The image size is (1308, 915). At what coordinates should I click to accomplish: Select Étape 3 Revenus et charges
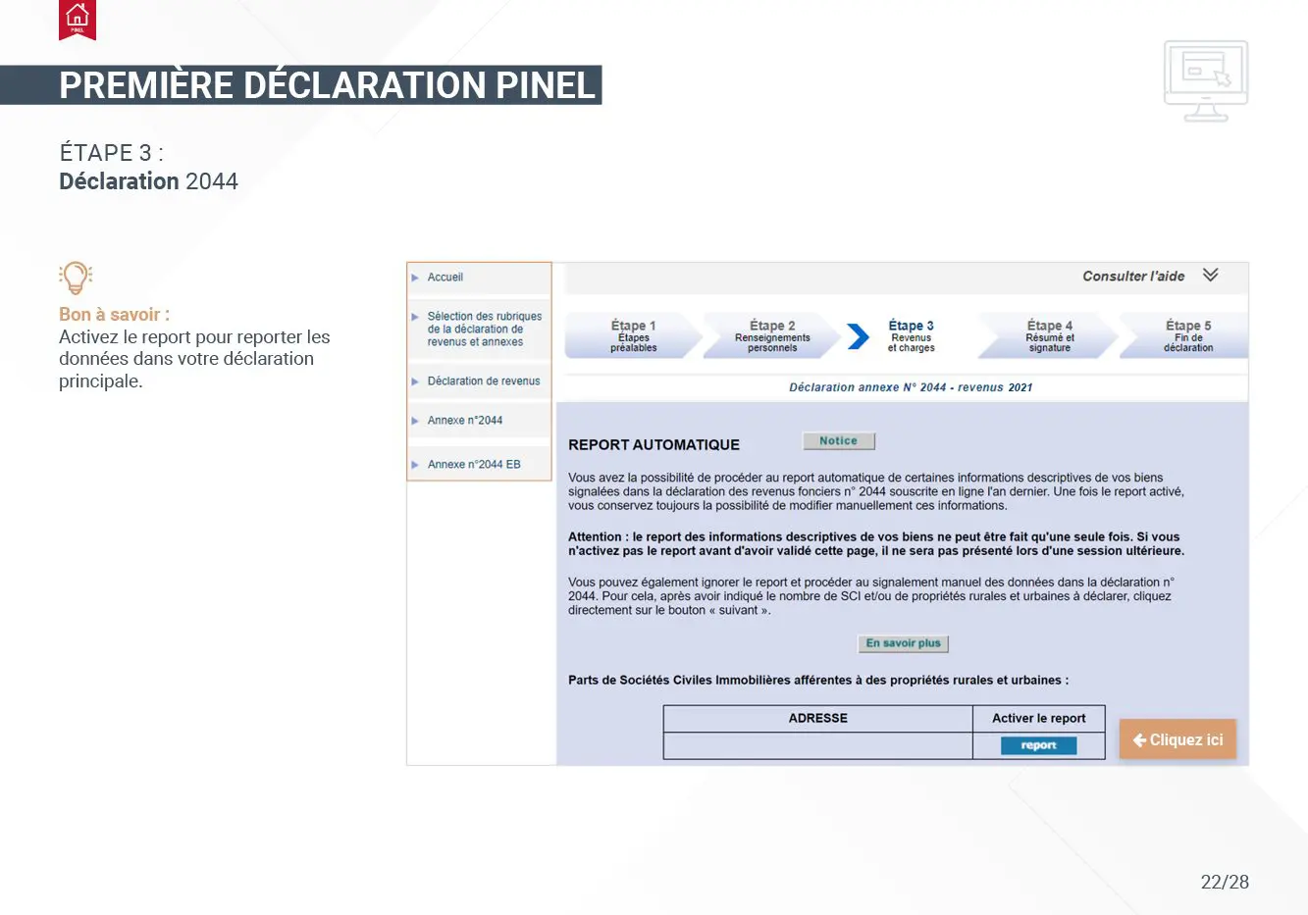tap(911, 336)
